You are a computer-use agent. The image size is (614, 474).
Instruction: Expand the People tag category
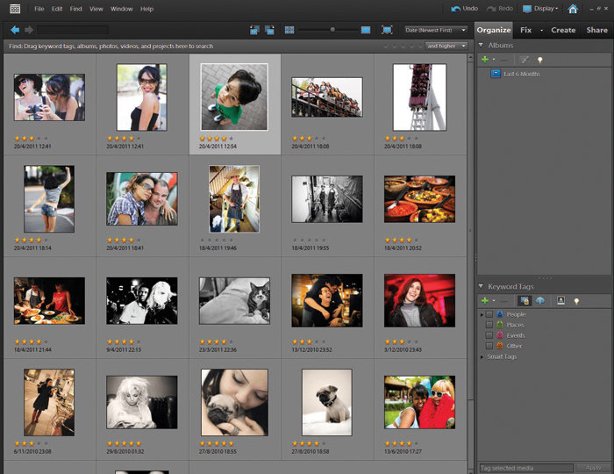482,314
